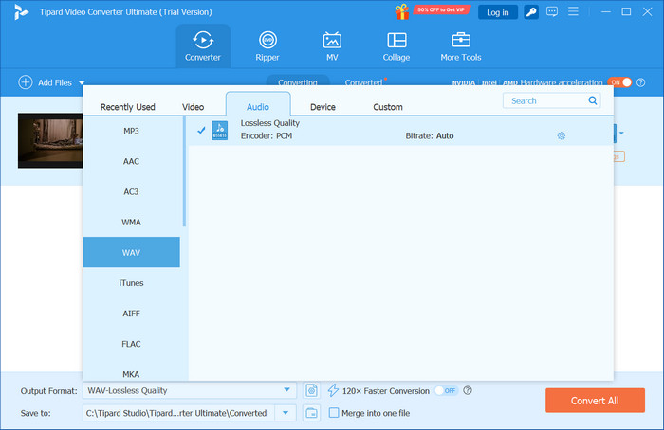This screenshot has width=664, height=430.
Task: Open the Converter module
Action: coord(203,46)
